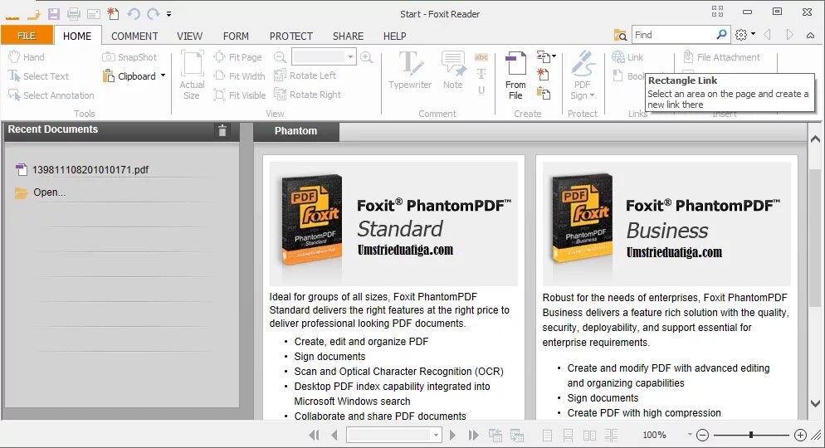Viewport: 825px width, 448px height.
Task: Click the status bar zoom in plus button
Action: (x=800, y=435)
